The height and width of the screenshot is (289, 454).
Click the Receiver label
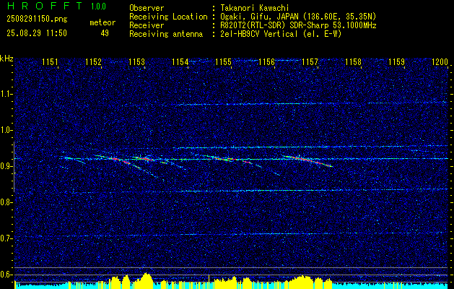(147, 25)
